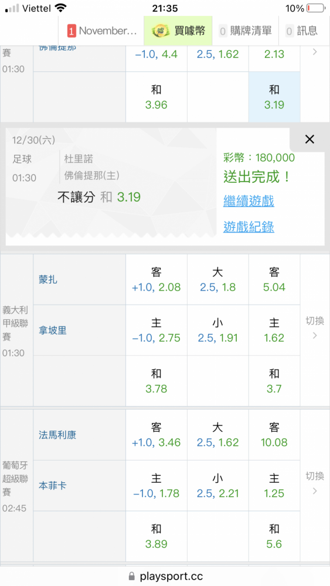Expand 切換 for the 蒙扎 vs 拿坡里 match

click(x=315, y=328)
